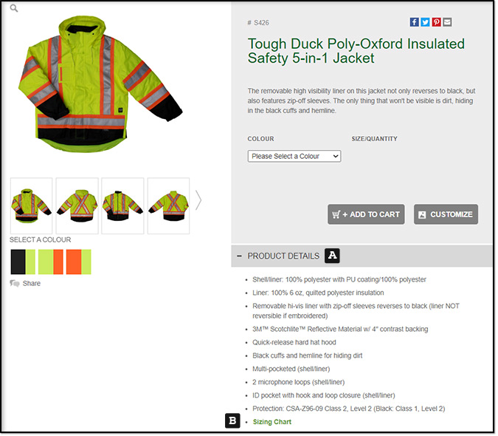Share product on Twitter
The width and height of the screenshot is (498, 436).
(426, 22)
